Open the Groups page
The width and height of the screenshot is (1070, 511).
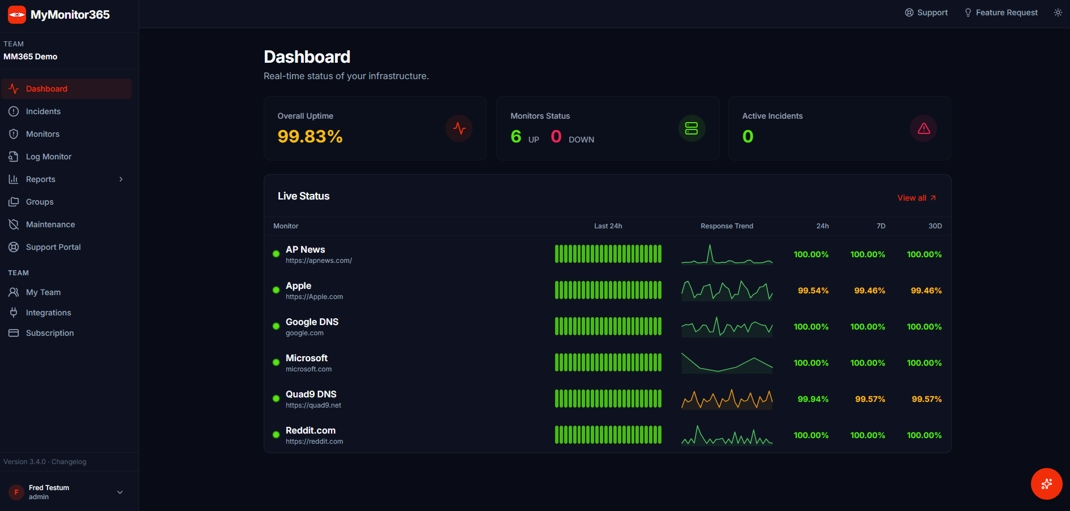coord(66,202)
